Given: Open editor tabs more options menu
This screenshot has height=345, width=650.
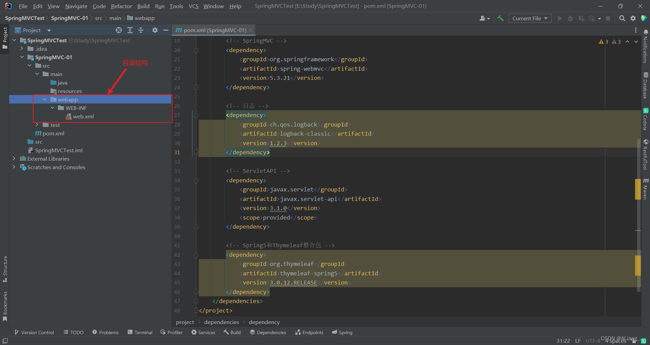Looking at the screenshot, I should coord(636,30).
